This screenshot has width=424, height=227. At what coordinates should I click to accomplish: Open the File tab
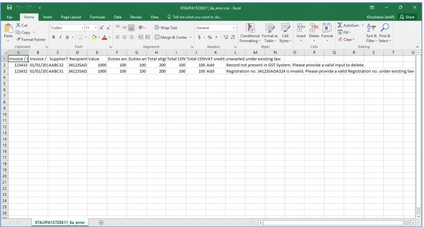coord(10,17)
